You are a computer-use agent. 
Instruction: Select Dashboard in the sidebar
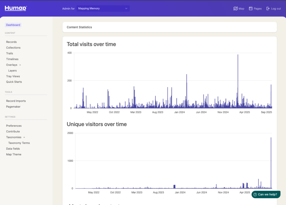pyautogui.click(x=13, y=25)
